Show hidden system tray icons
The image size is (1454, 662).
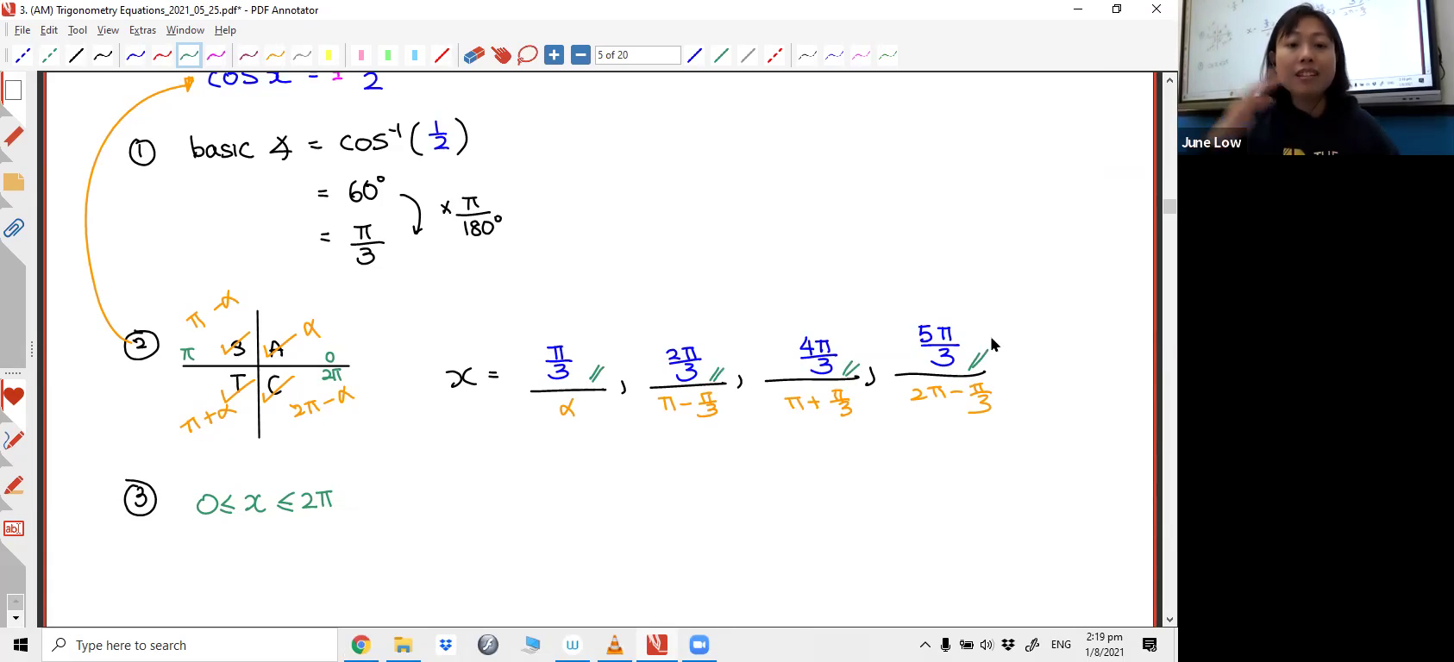925,645
